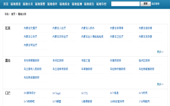The width and height of the screenshot is (170, 106).
Task: Open the 内蒙古农牧业厅 link
Action: [60, 37]
